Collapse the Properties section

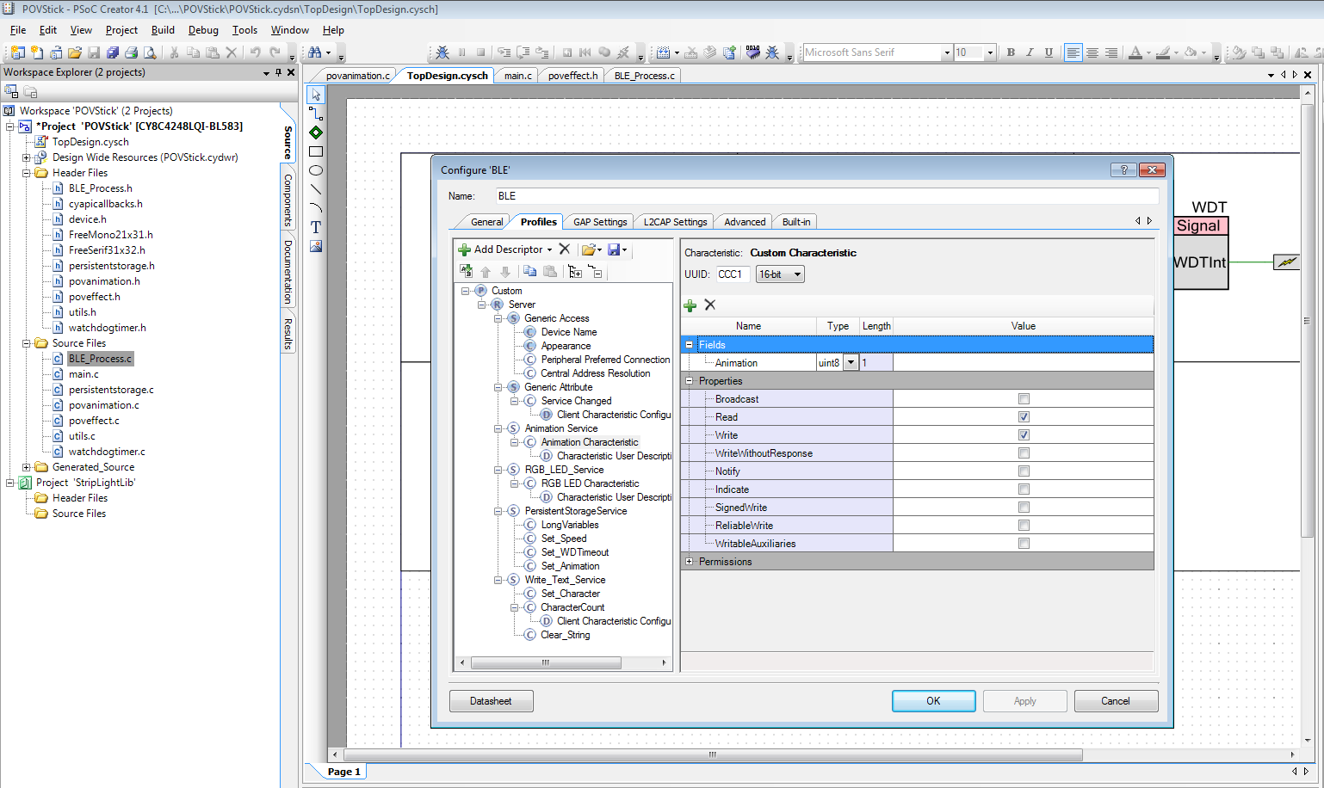click(689, 381)
